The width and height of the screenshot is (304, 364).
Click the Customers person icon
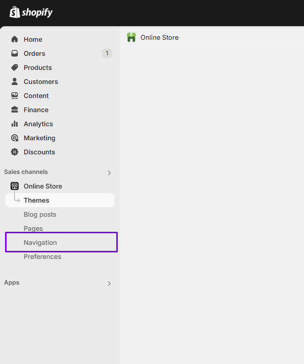point(15,81)
